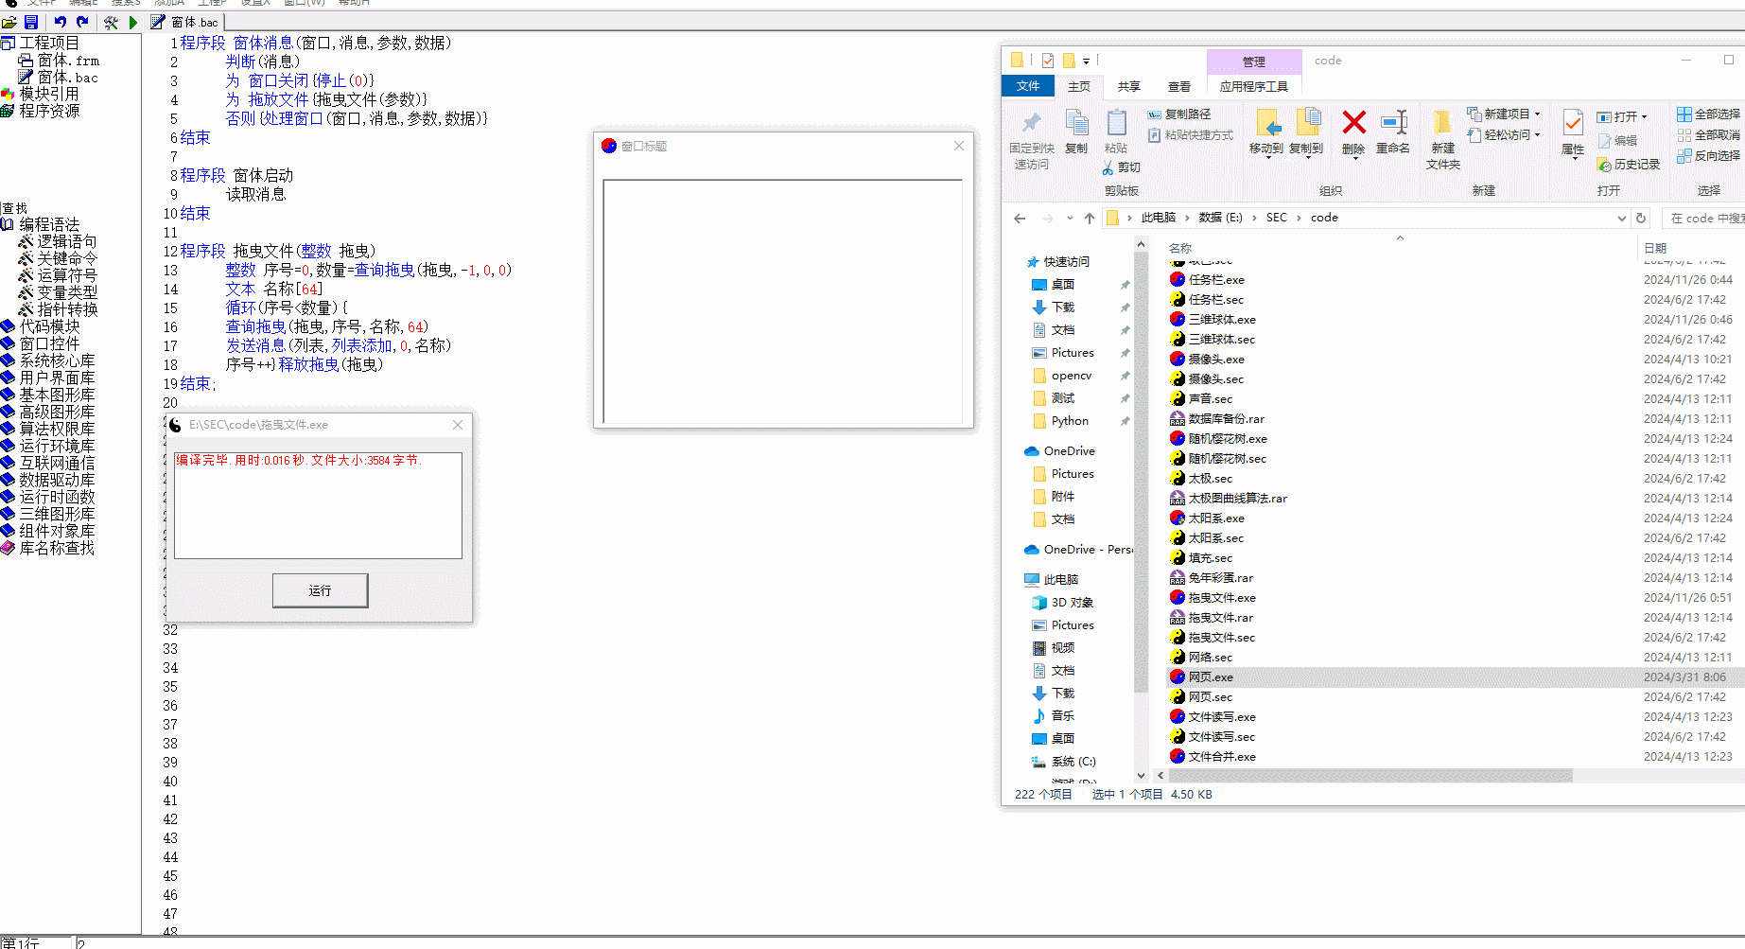1745x949 pixels.
Task: Open 属性 properties in ribbon
Action: click(1573, 123)
